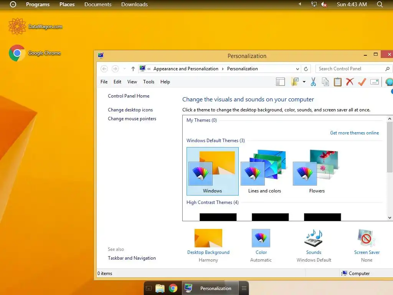Go up one level with Up arrow

point(133,69)
